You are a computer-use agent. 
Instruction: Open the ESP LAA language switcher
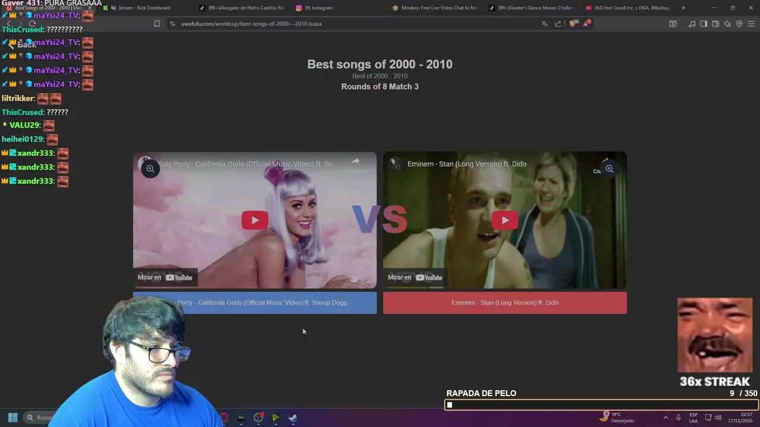(x=693, y=418)
